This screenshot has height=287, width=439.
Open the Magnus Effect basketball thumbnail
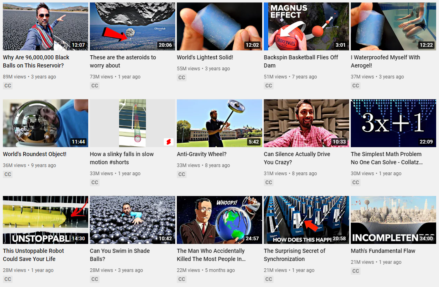click(x=306, y=26)
